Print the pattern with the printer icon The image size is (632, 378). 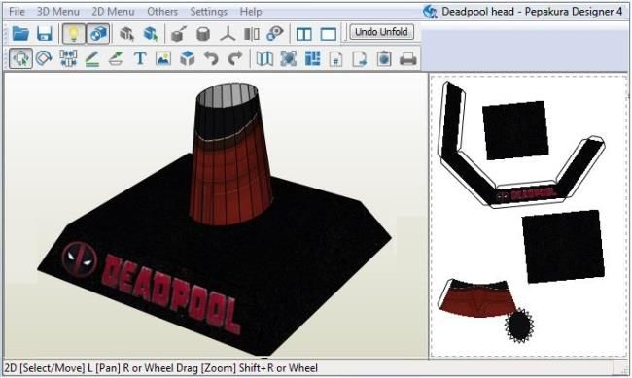[407, 59]
